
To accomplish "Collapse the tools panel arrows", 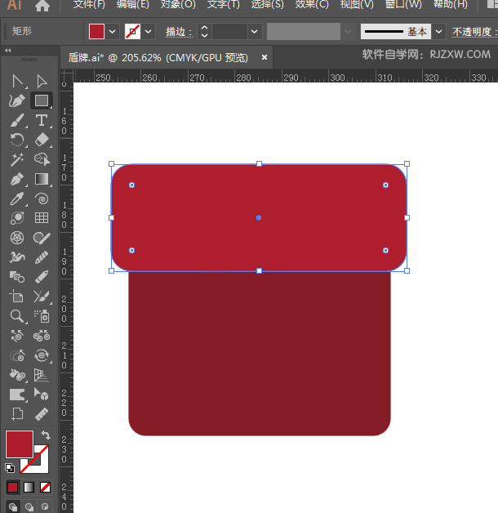I will click(x=8, y=51).
